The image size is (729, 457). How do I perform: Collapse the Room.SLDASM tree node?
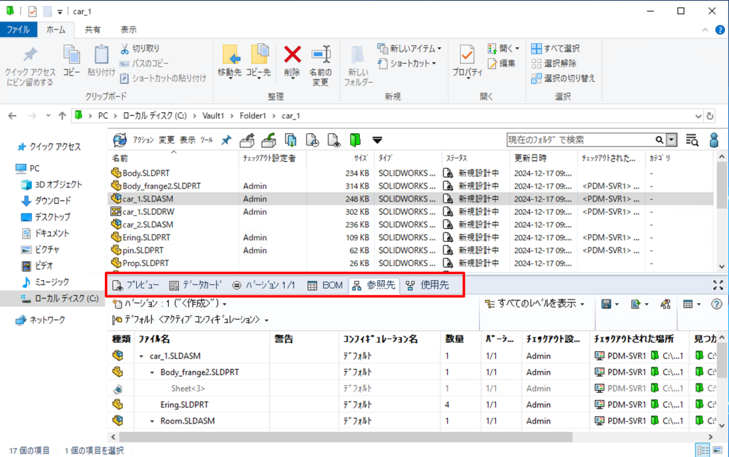coord(151,421)
